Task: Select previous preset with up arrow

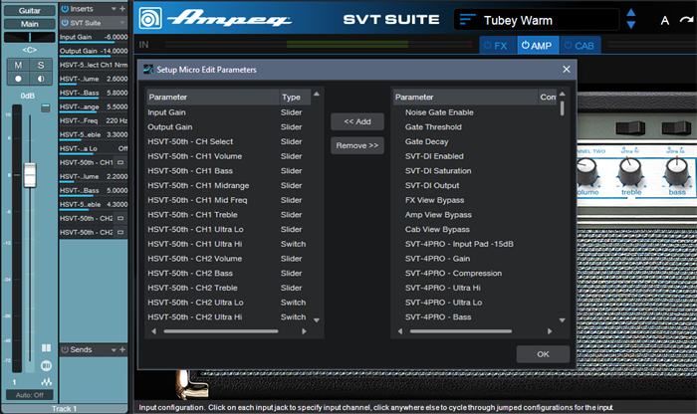Action: tap(630, 12)
